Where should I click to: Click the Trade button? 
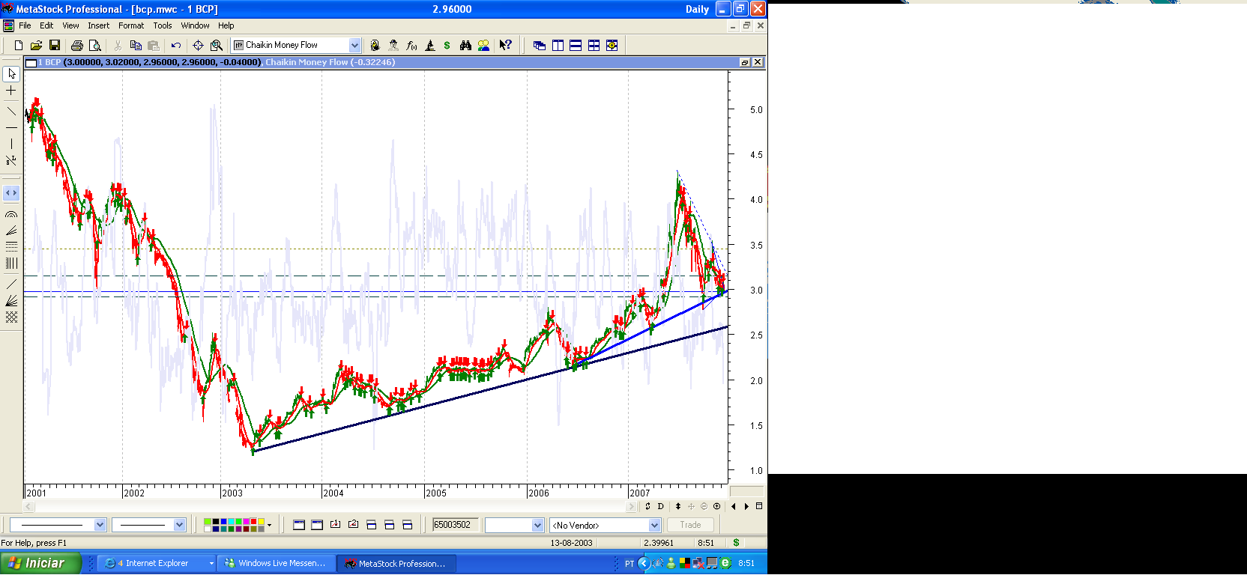690,526
